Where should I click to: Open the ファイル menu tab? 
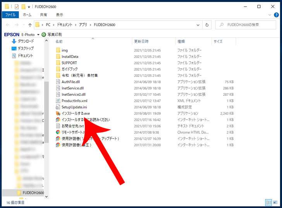[x=10, y=15]
